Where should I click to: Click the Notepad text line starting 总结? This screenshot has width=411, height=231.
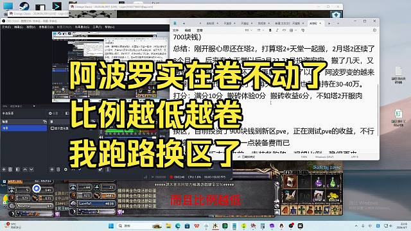[x=274, y=49]
